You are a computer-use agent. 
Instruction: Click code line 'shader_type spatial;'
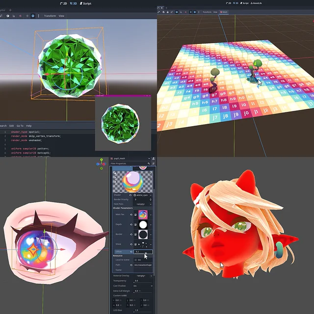click(26, 132)
